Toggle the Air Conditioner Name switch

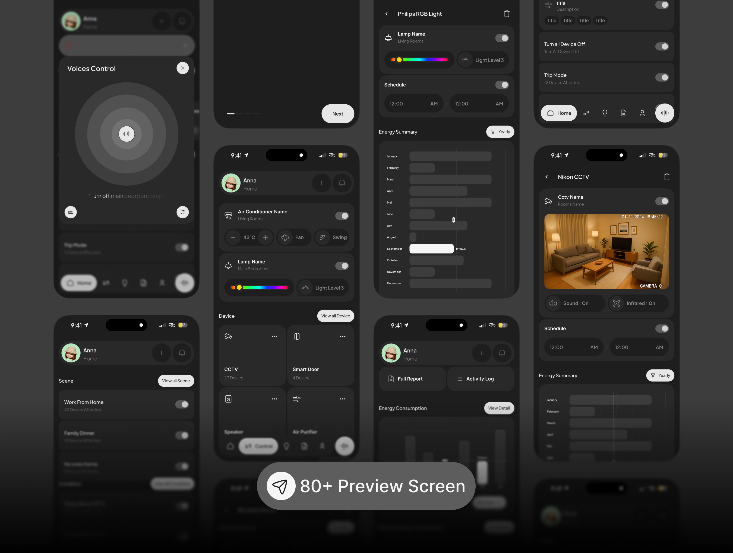[342, 216]
